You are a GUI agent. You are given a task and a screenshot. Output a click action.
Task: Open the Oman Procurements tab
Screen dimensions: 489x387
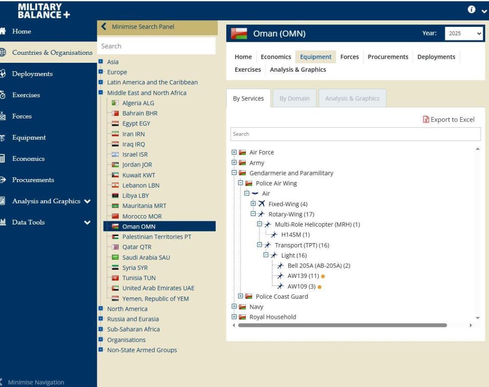tap(388, 57)
